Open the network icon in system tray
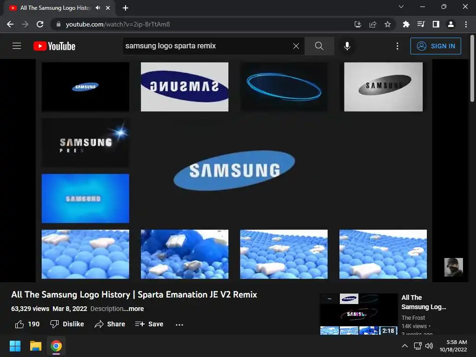The image size is (476, 357). (418, 346)
